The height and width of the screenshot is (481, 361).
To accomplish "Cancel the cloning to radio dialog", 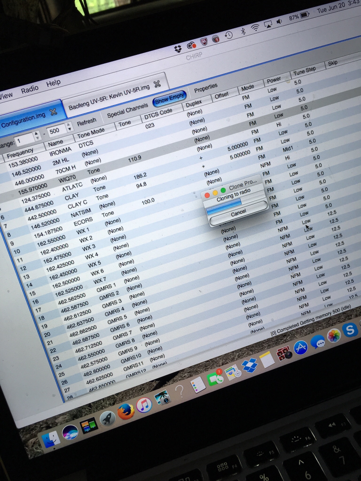I will (238, 213).
